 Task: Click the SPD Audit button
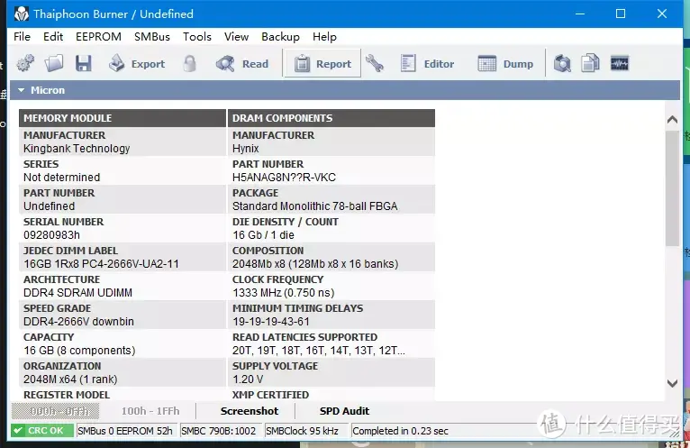(344, 411)
